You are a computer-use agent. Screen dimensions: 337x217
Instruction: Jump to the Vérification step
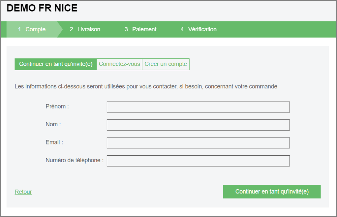point(198,29)
